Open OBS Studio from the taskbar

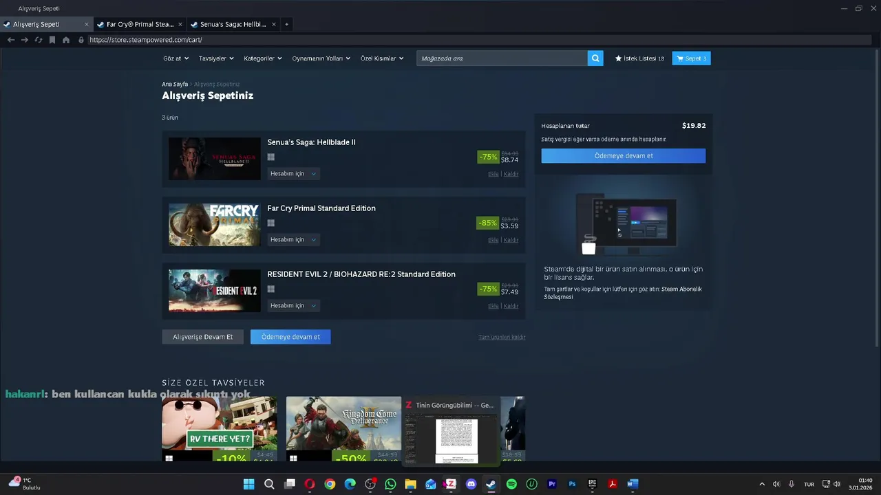coord(370,484)
